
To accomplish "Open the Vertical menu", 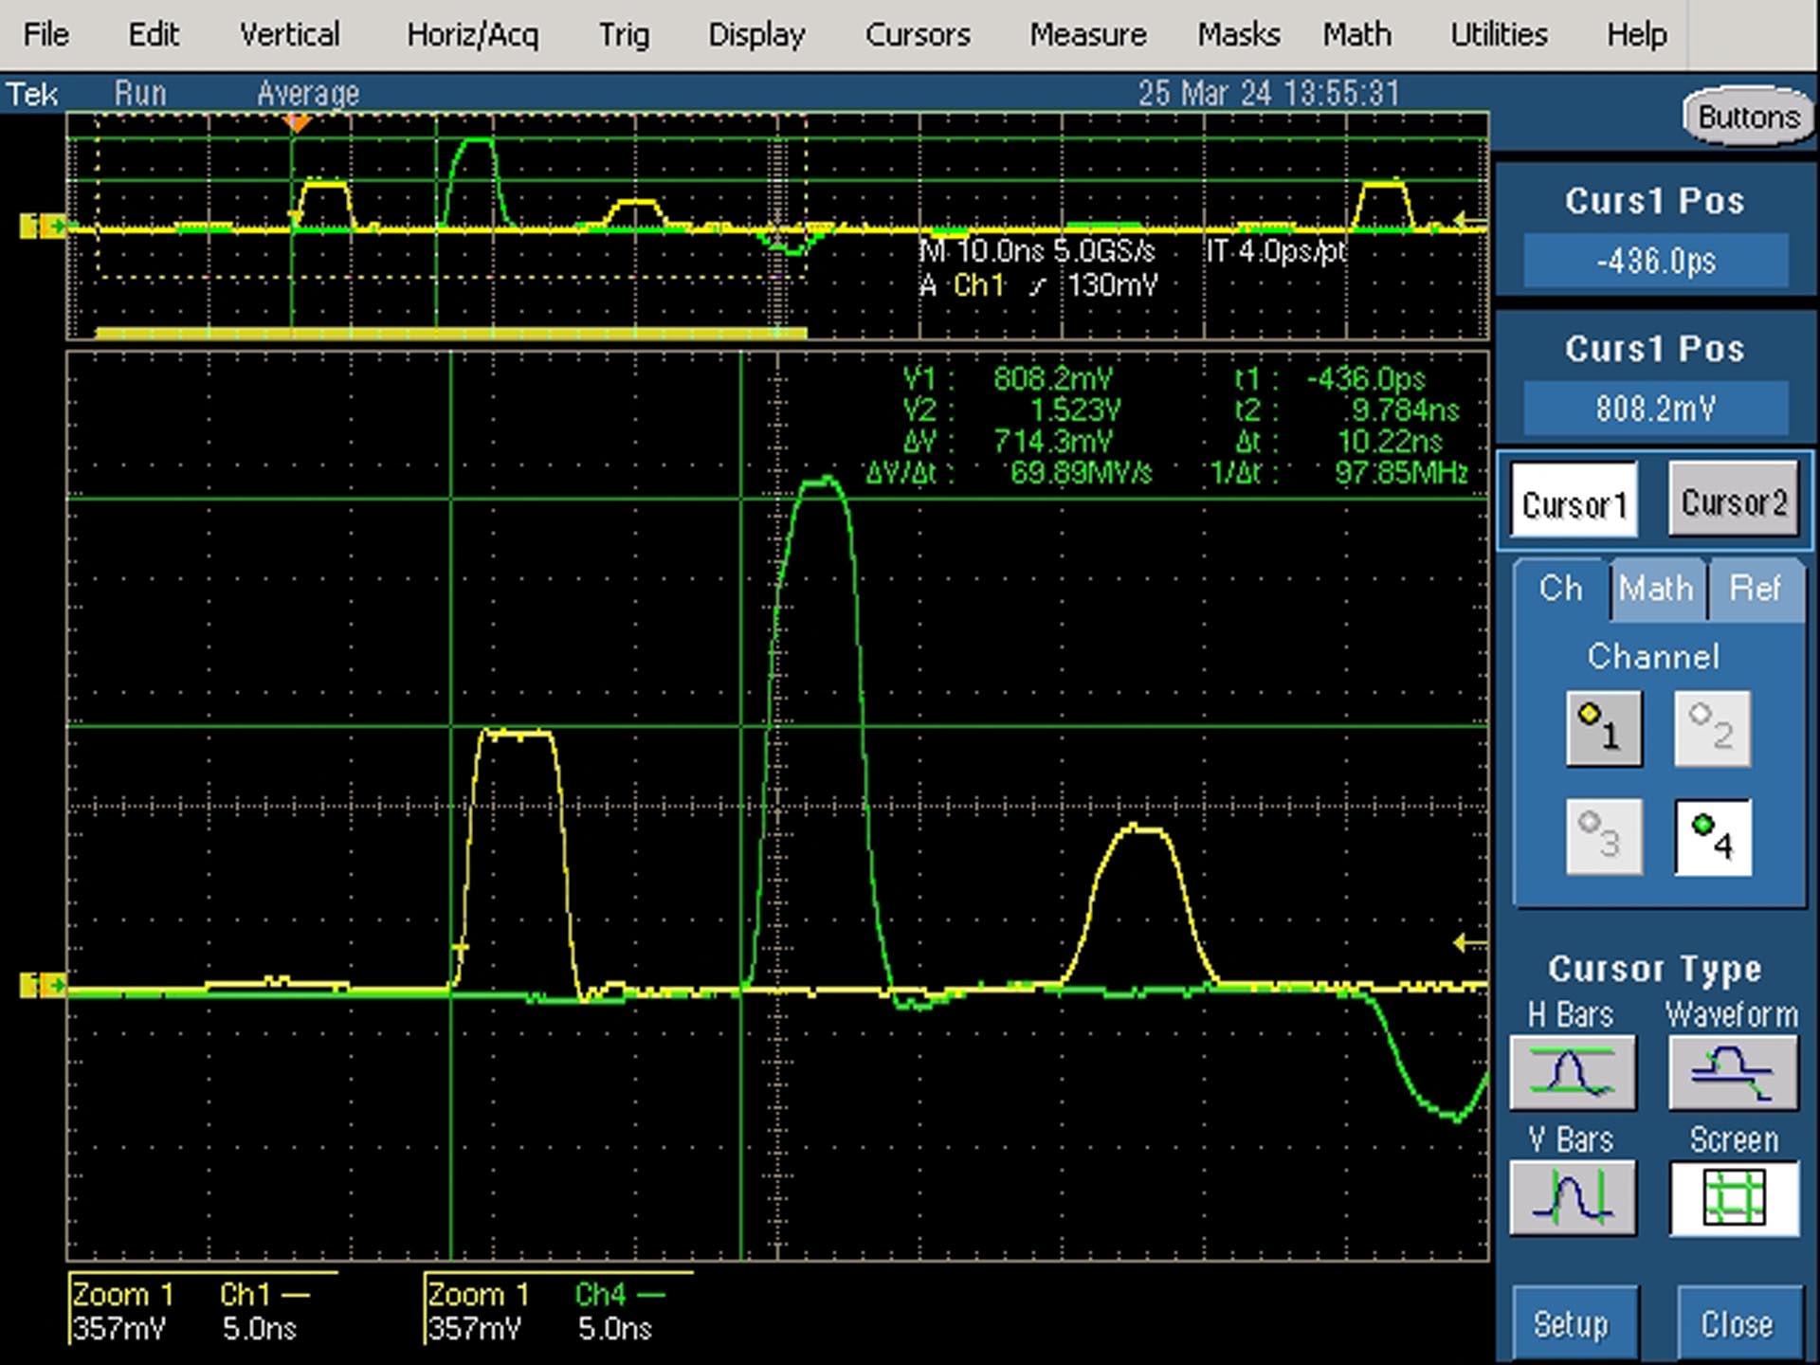I will (289, 35).
